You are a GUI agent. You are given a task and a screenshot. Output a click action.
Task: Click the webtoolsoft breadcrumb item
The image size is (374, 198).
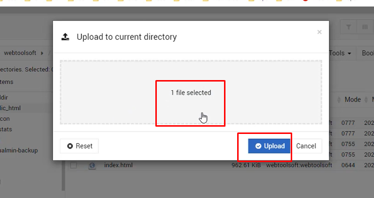click(20, 53)
